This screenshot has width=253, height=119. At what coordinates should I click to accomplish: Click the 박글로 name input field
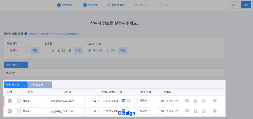pos(30,111)
